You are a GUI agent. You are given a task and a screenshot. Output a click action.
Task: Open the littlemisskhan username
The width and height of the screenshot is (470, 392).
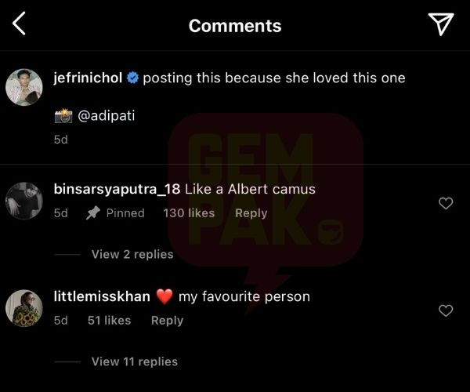pos(102,296)
